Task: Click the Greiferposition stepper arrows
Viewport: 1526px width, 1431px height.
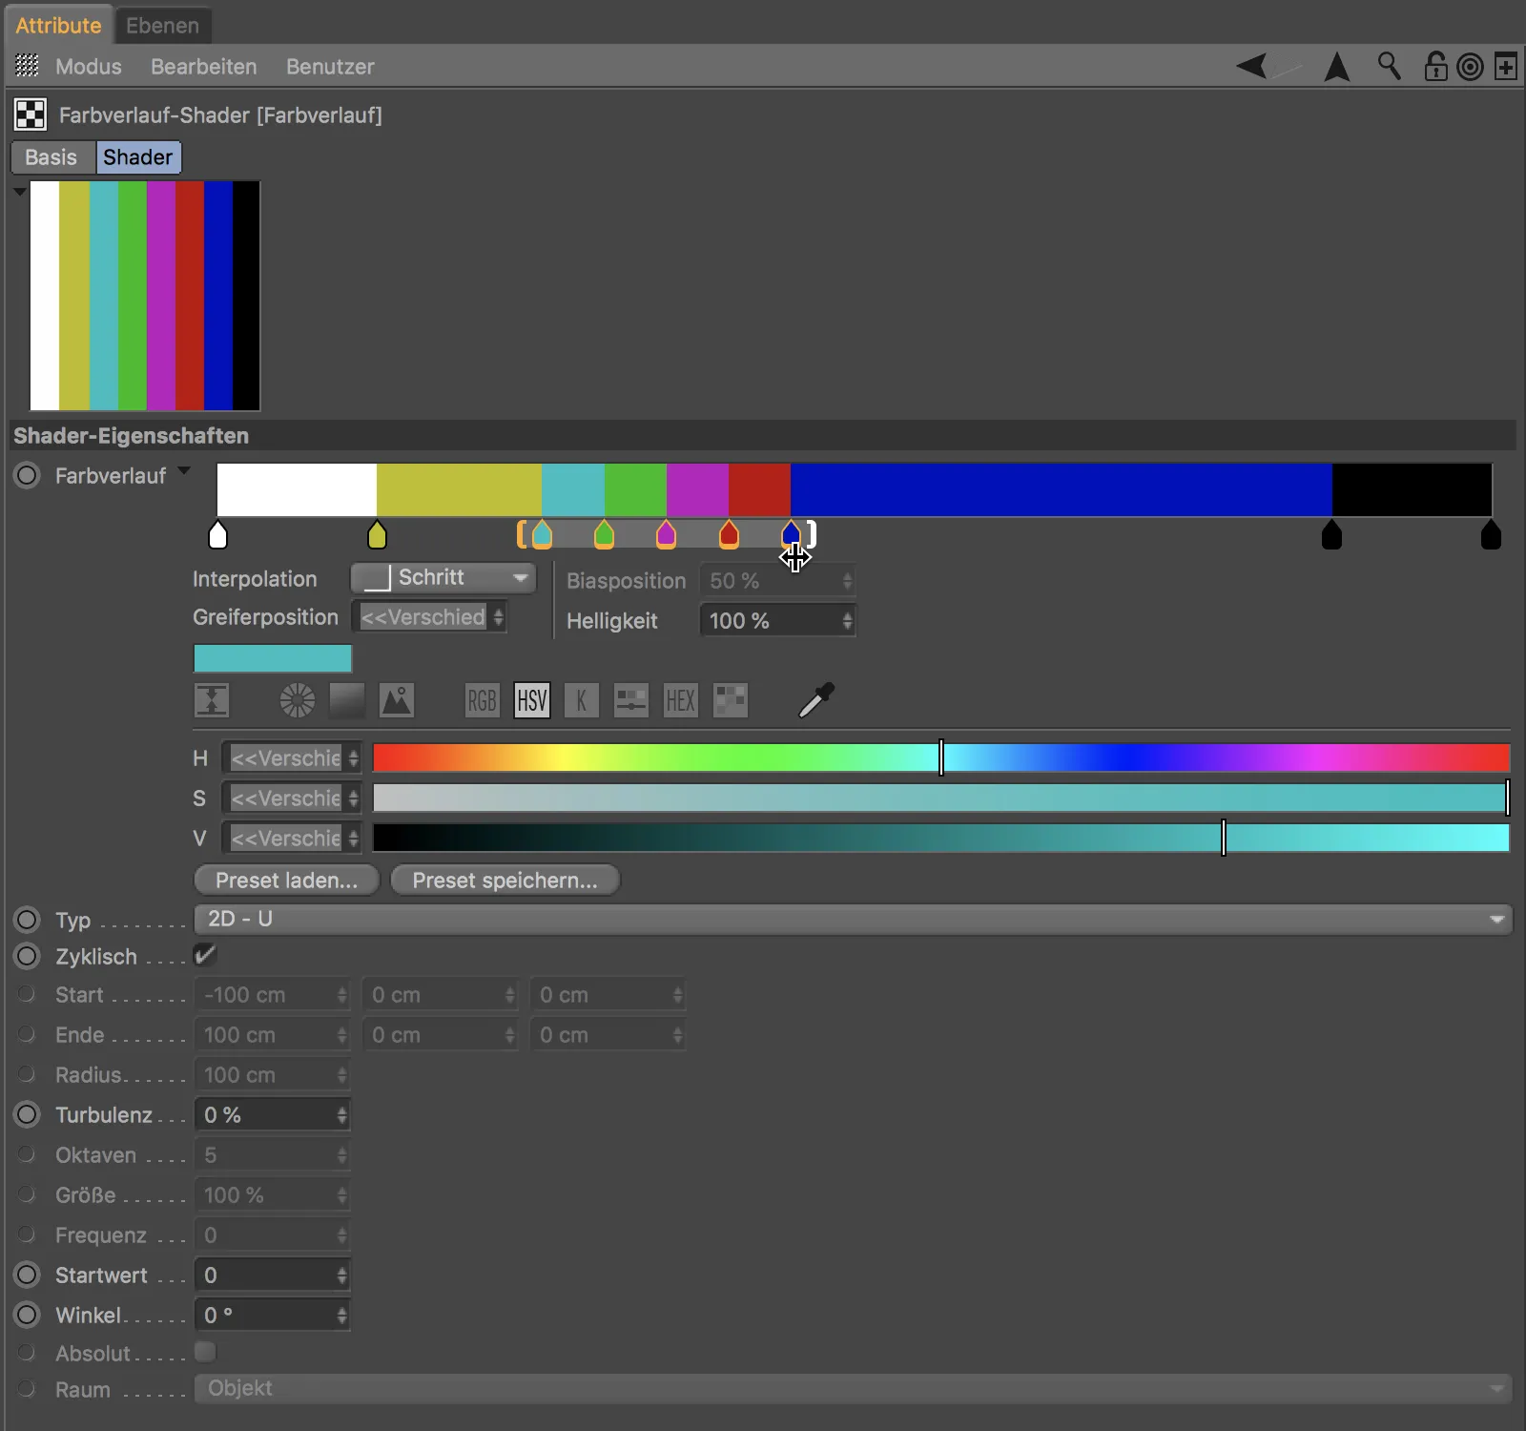Action: (498, 617)
